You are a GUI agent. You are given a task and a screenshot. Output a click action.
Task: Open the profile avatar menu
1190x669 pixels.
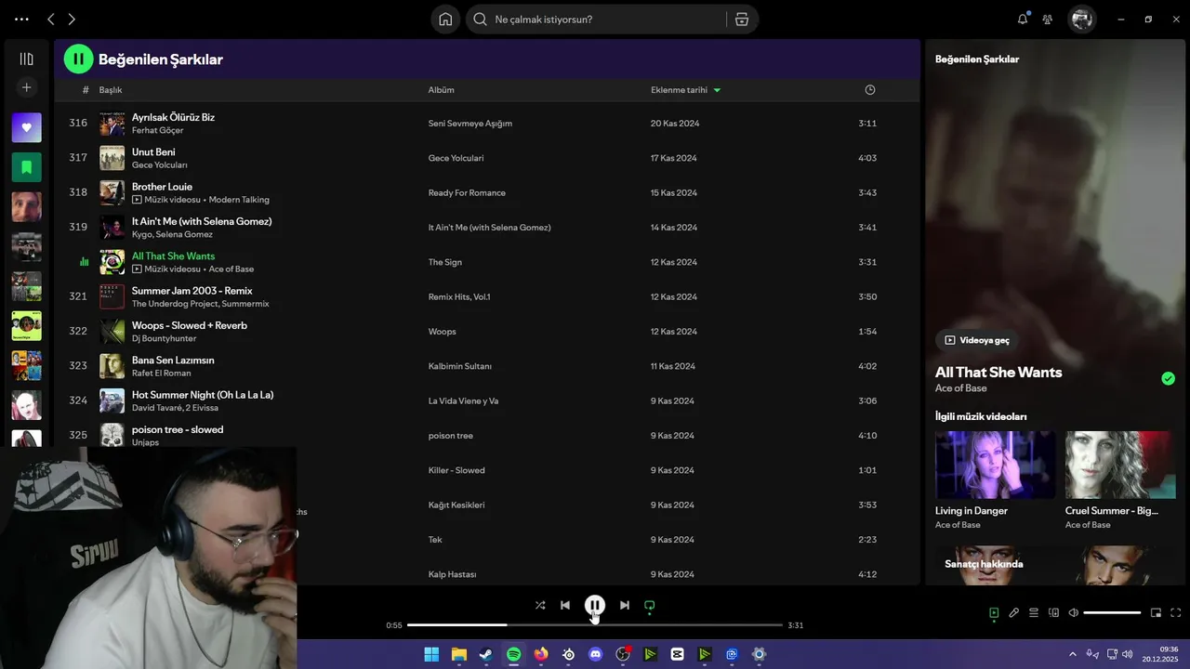pyautogui.click(x=1081, y=19)
